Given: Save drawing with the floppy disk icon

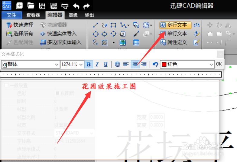Looking at the screenshot, I should 42,6.
